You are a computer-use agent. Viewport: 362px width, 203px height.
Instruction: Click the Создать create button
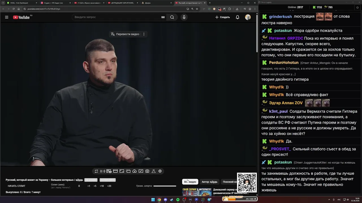pyautogui.click(x=222, y=17)
